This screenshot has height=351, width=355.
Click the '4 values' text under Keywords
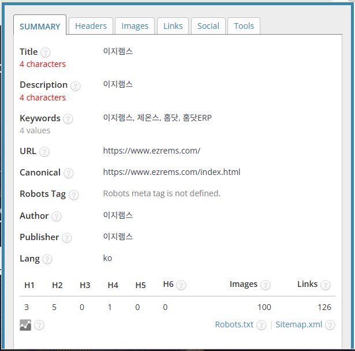tap(35, 130)
